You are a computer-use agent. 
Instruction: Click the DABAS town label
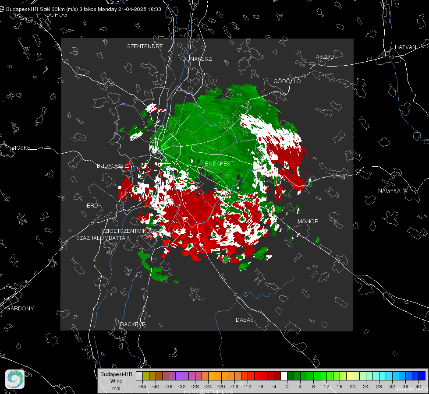245,320
